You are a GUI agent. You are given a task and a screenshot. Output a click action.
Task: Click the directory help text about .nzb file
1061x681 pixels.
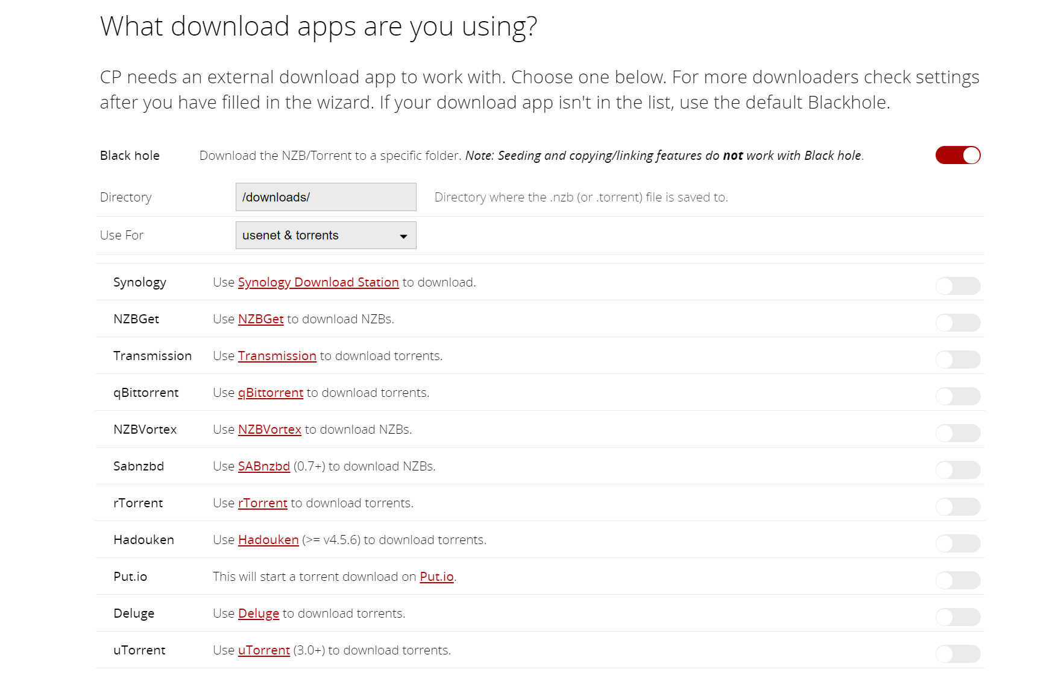pyautogui.click(x=581, y=197)
